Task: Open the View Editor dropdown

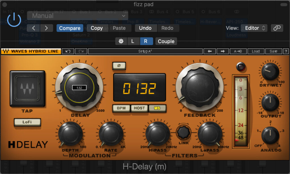Action: pos(254,28)
